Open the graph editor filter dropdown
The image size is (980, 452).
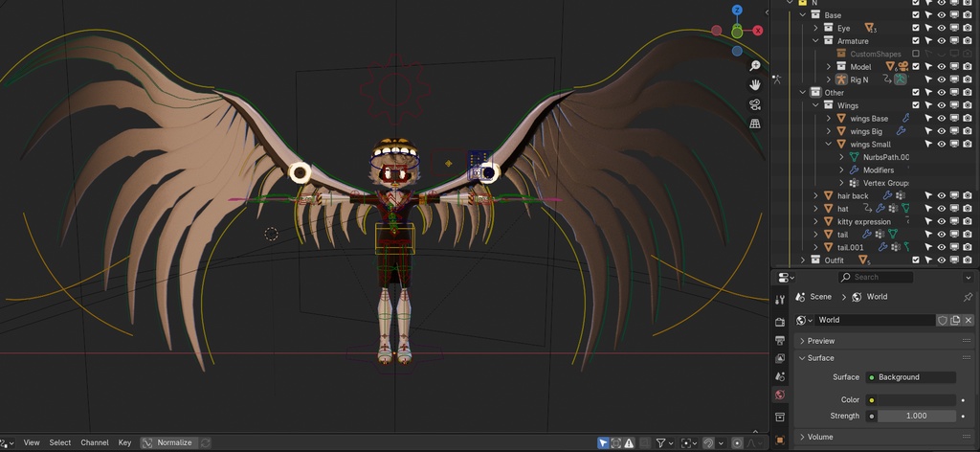pos(664,443)
